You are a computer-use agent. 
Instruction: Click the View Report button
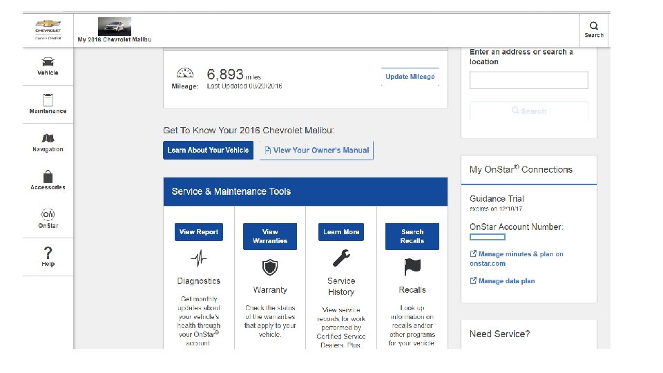click(x=199, y=232)
